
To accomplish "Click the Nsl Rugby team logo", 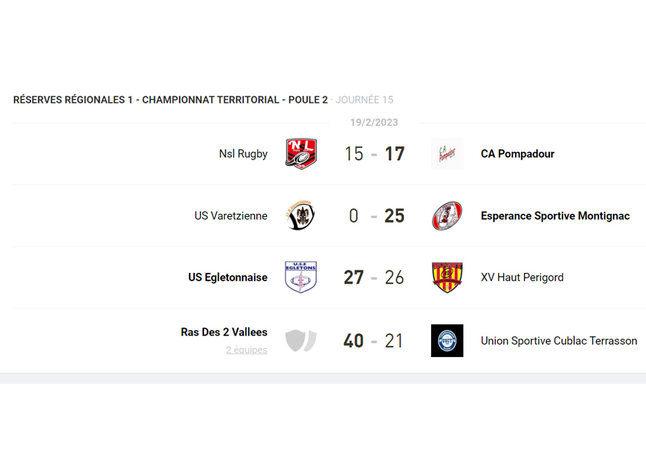I will tap(301, 154).
